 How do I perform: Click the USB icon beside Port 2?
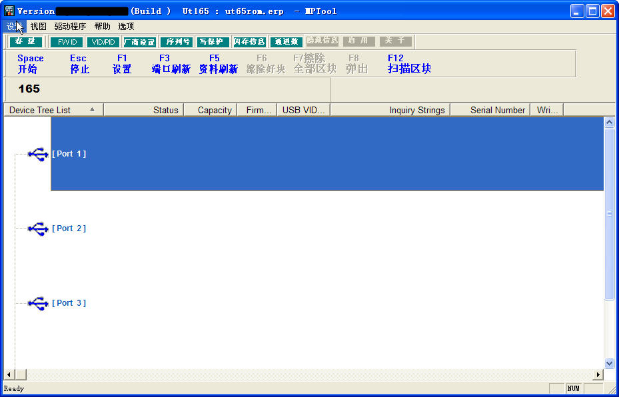click(38, 228)
